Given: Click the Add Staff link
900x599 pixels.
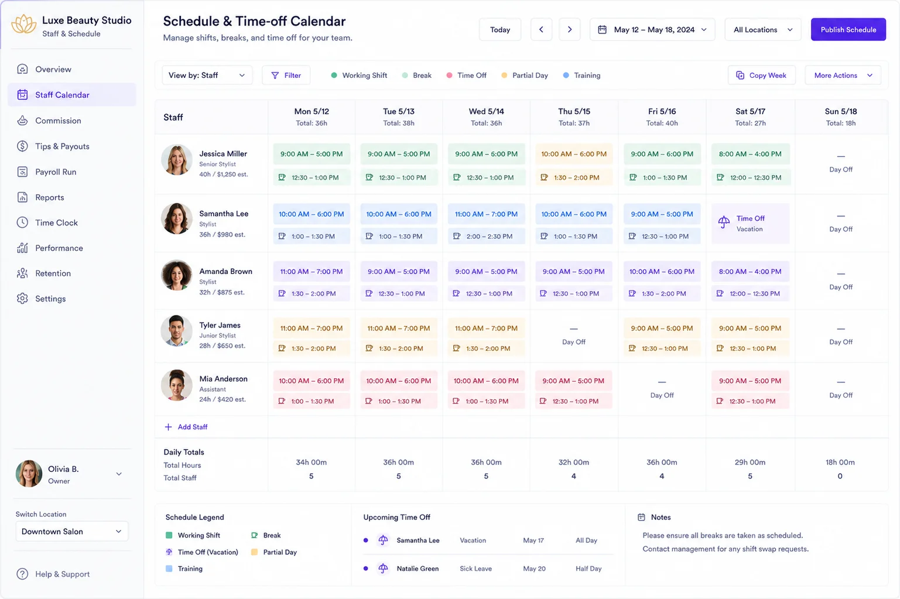Looking at the screenshot, I should [x=186, y=427].
